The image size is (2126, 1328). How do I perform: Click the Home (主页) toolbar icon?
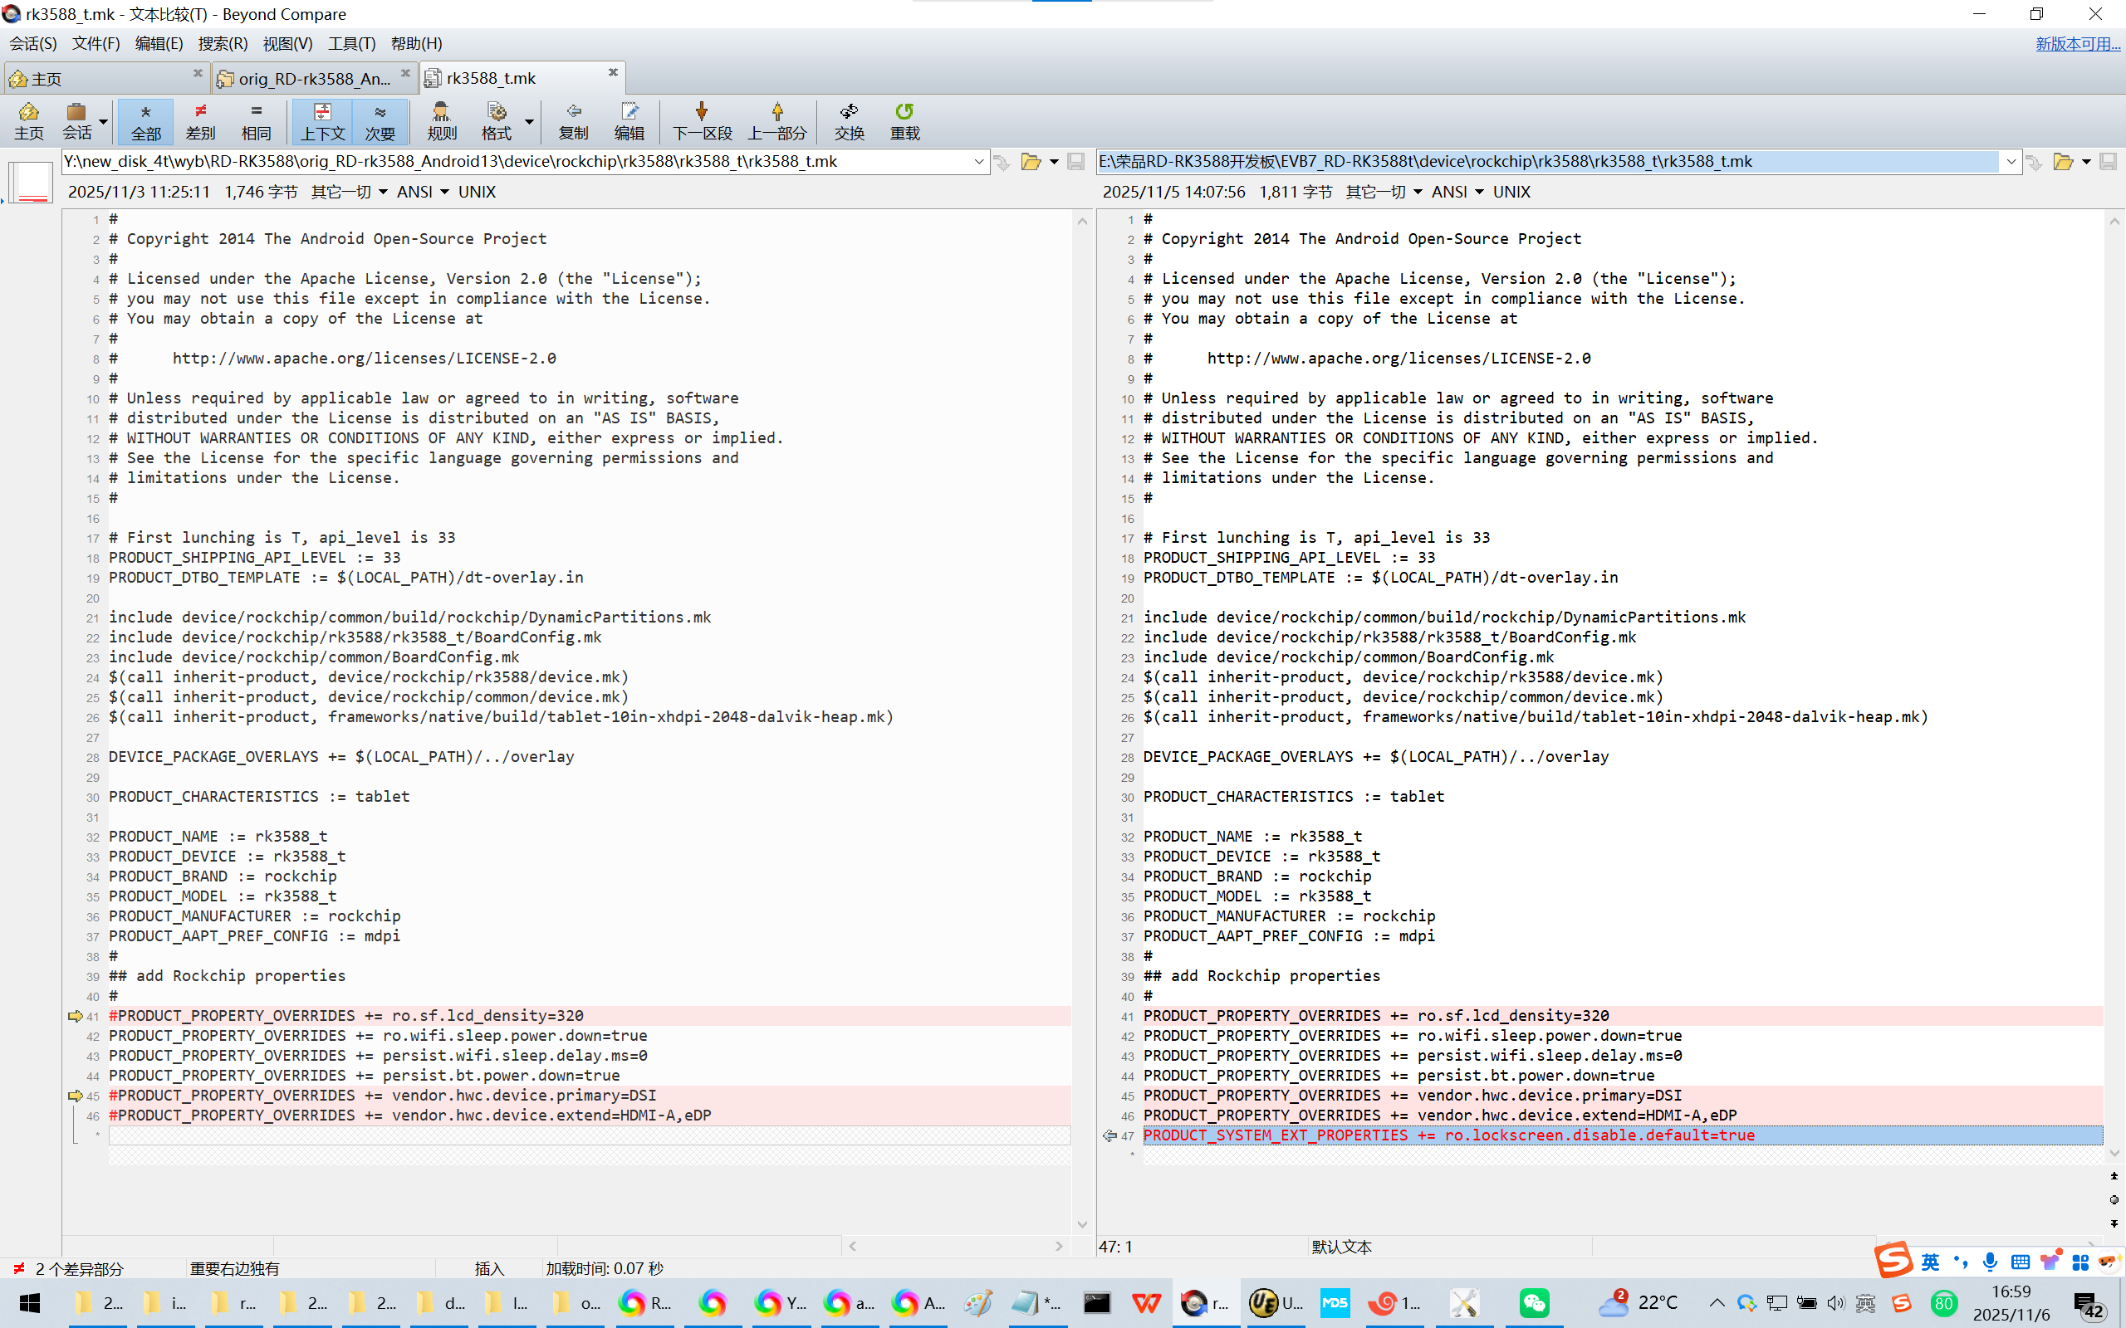point(29,120)
